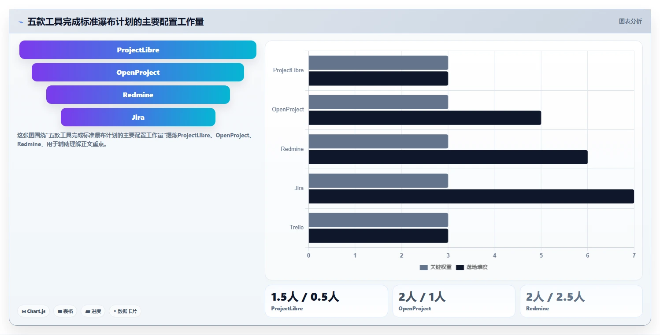The image size is (660, 335).
Task: Toggle the 关键权重 legend swatch
Action: [424, 267]
